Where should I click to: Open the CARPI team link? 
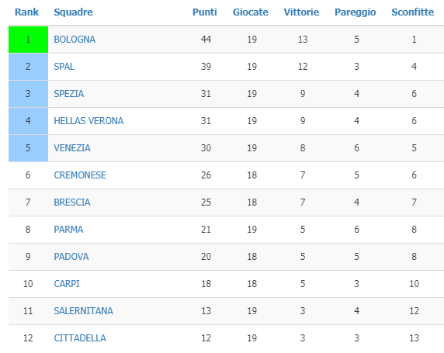coord(67,284)
